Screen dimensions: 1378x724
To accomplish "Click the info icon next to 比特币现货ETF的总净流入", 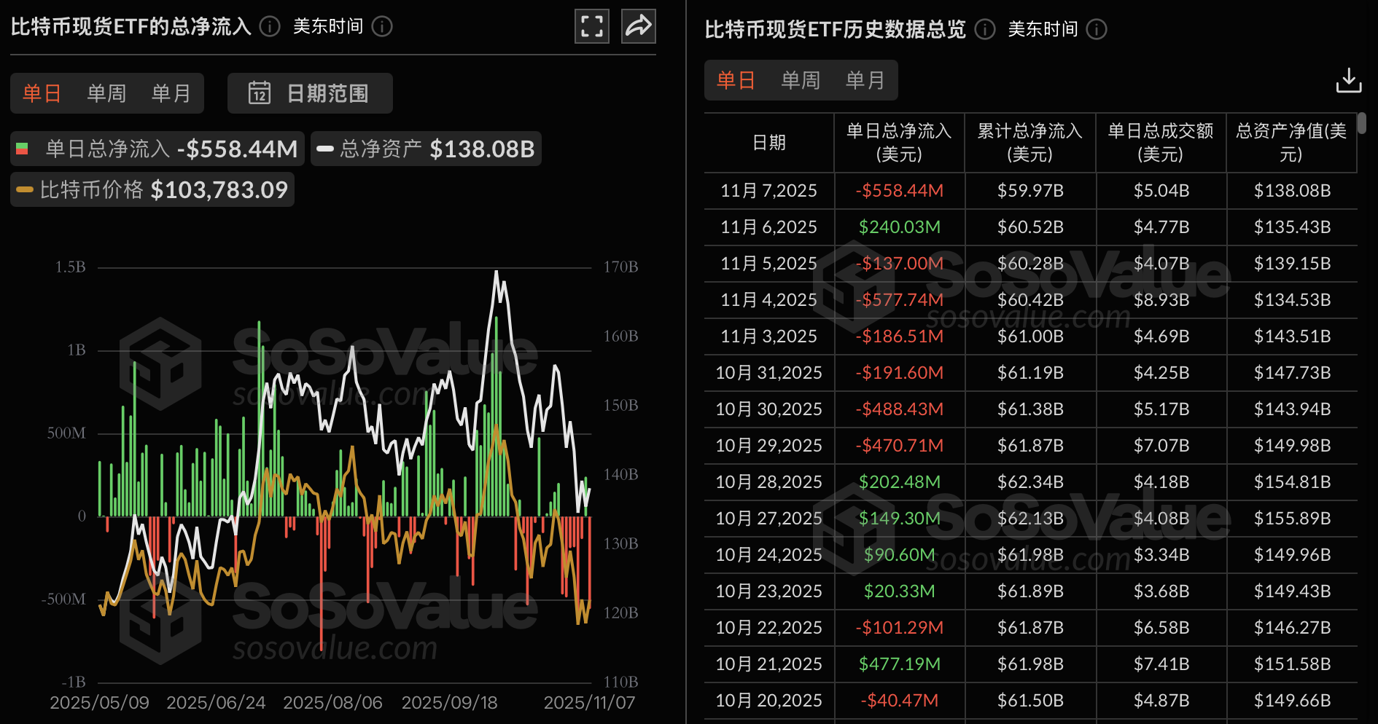I will [268, 27].
